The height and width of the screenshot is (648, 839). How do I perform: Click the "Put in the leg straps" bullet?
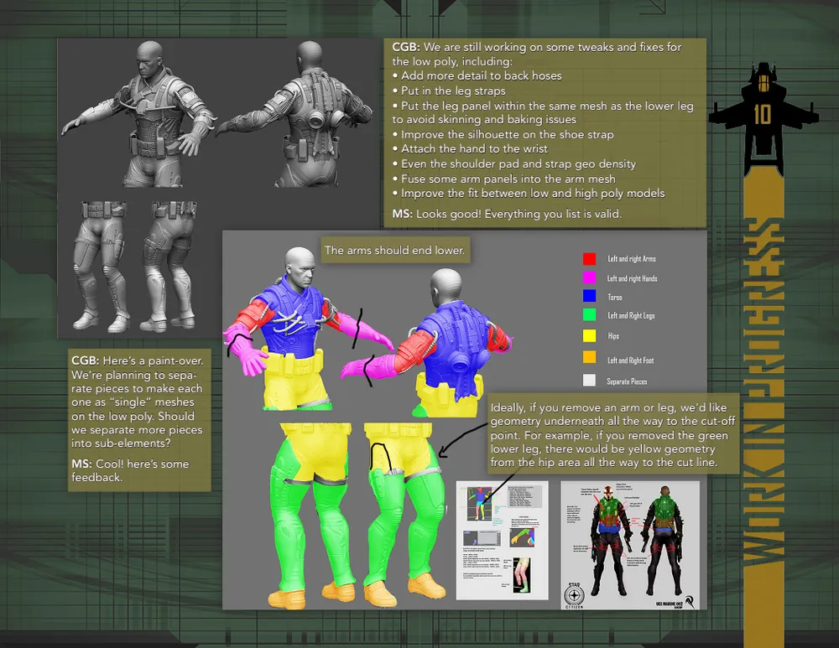point(449,91)
